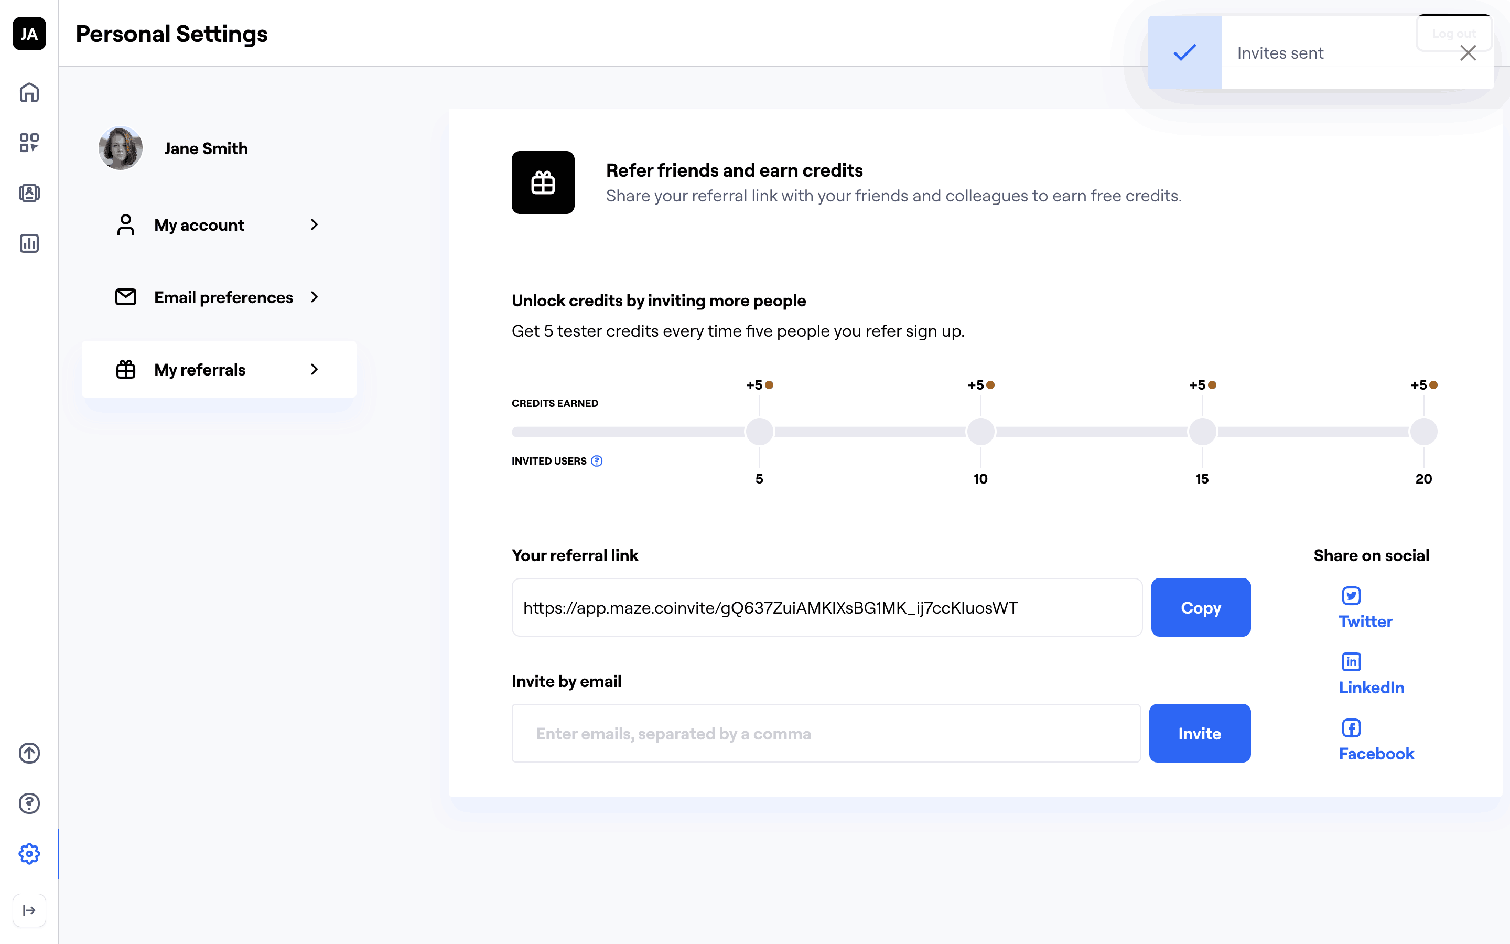Click the JA workspace logo
The image size is (1510, 944).
pyautogui.click(x=29, y=34)
